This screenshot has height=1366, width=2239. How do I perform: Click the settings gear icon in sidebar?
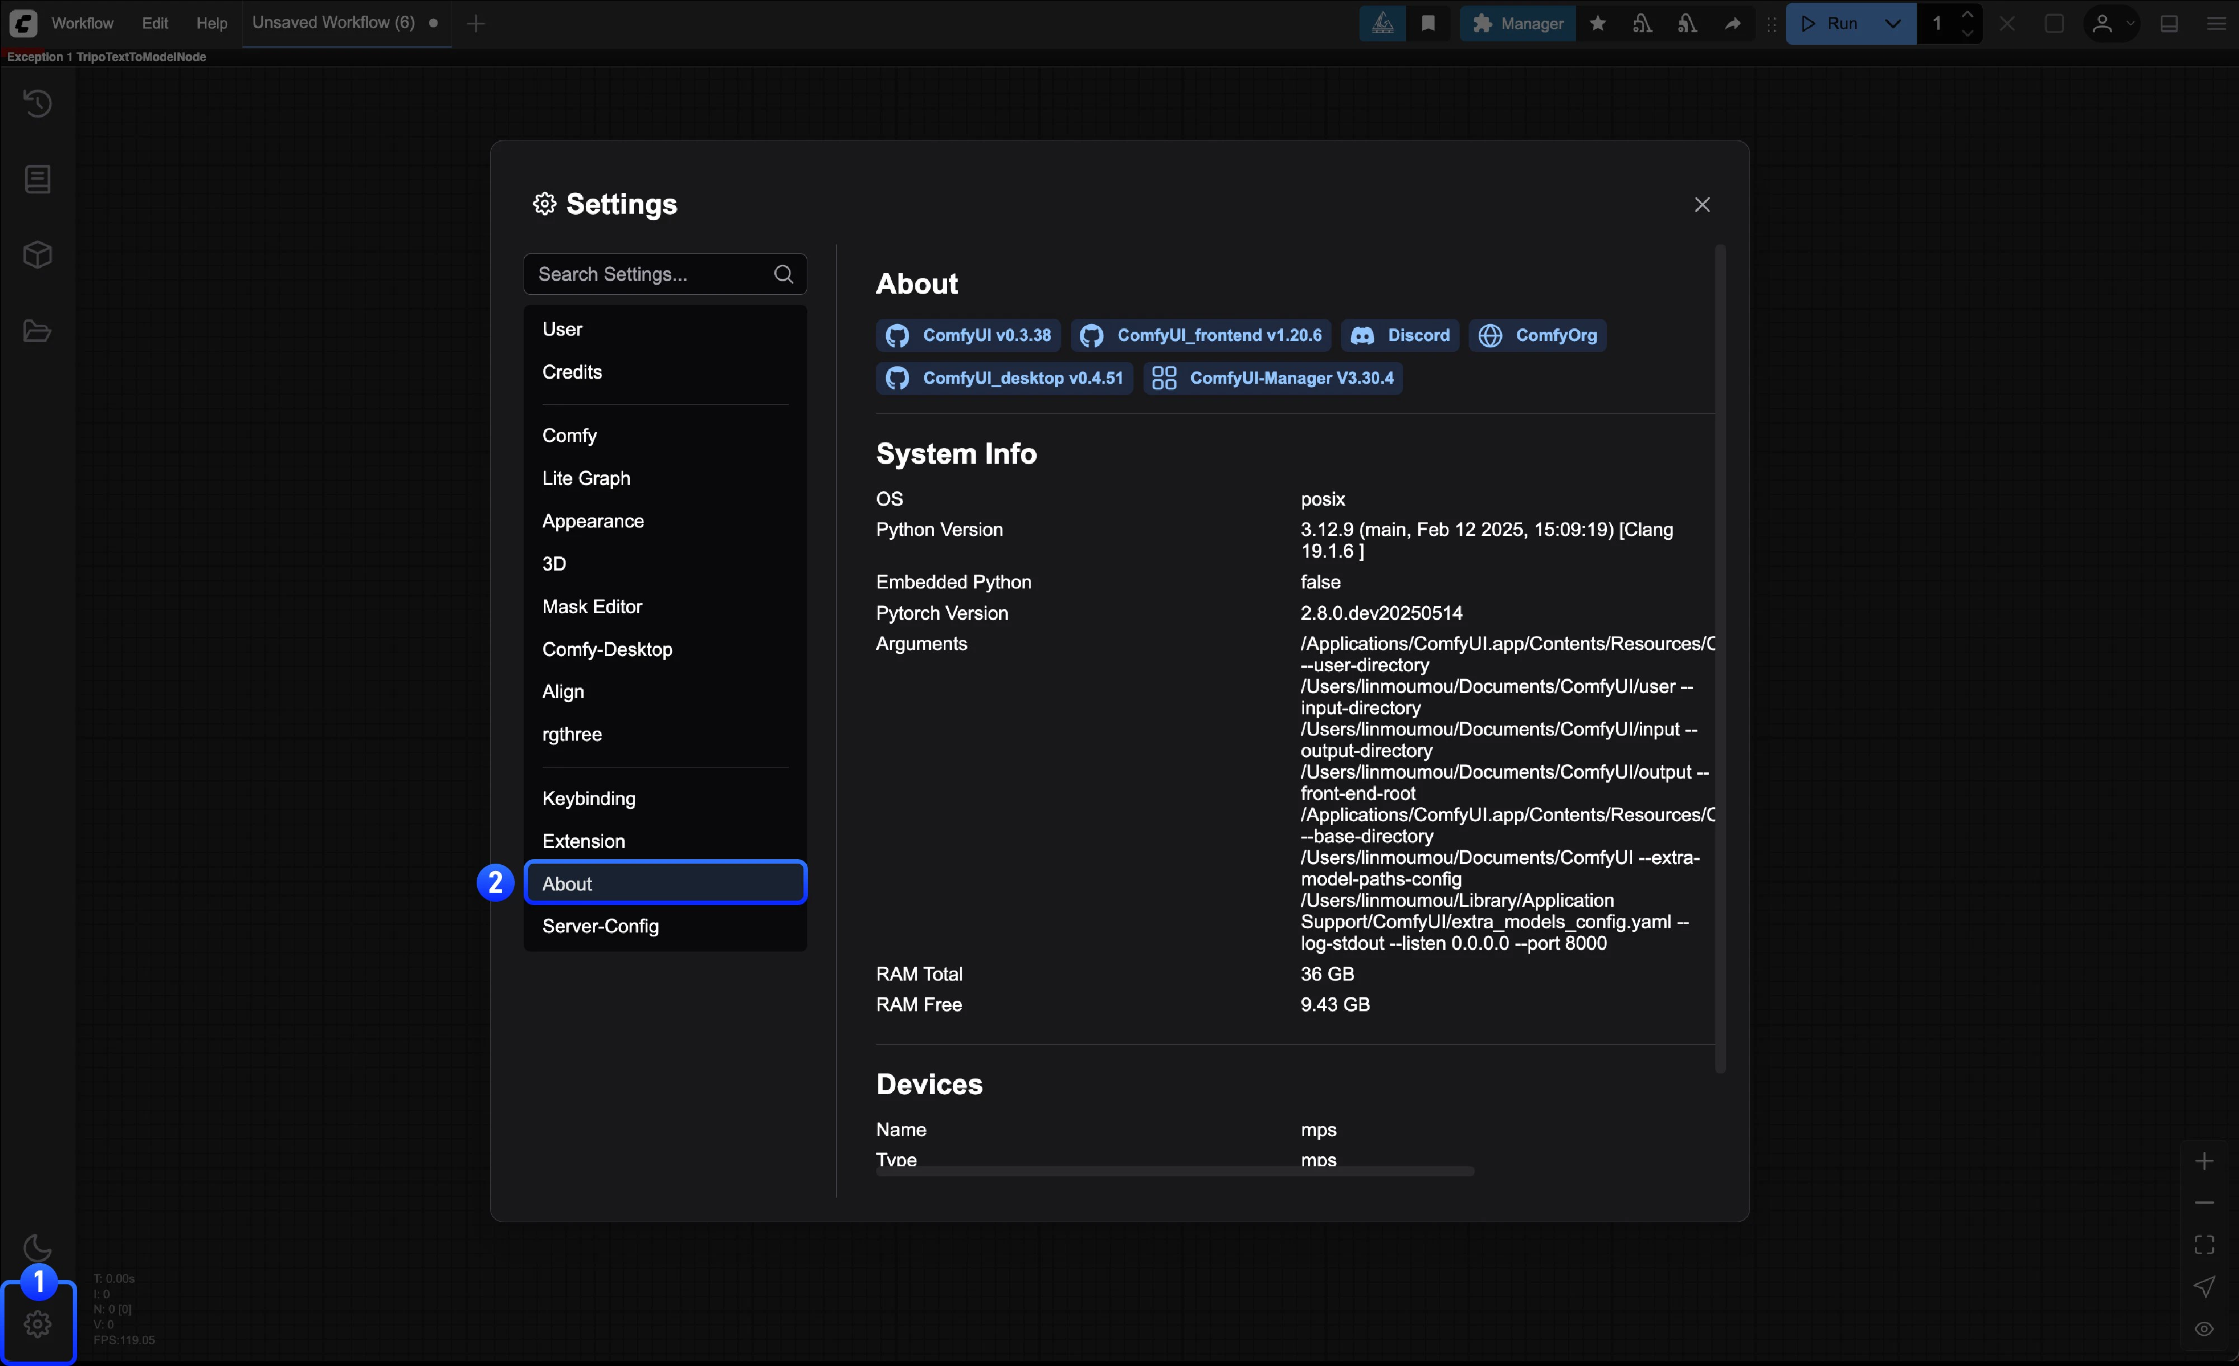click(37, 1323)
